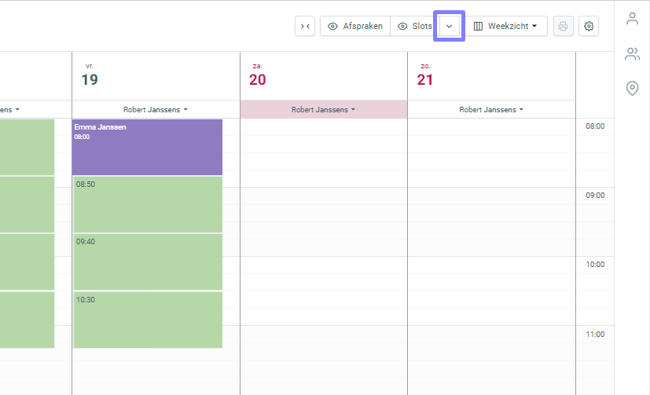Click the green 08:50 slot on Friday
This screenshot has width=650, height=395.
point(147,204)
